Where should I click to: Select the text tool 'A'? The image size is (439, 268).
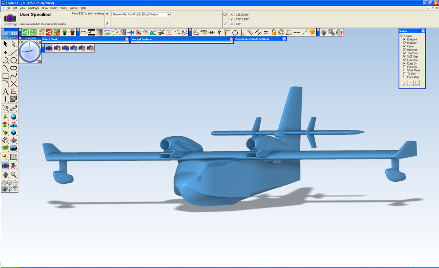click(x=5, y=92)
